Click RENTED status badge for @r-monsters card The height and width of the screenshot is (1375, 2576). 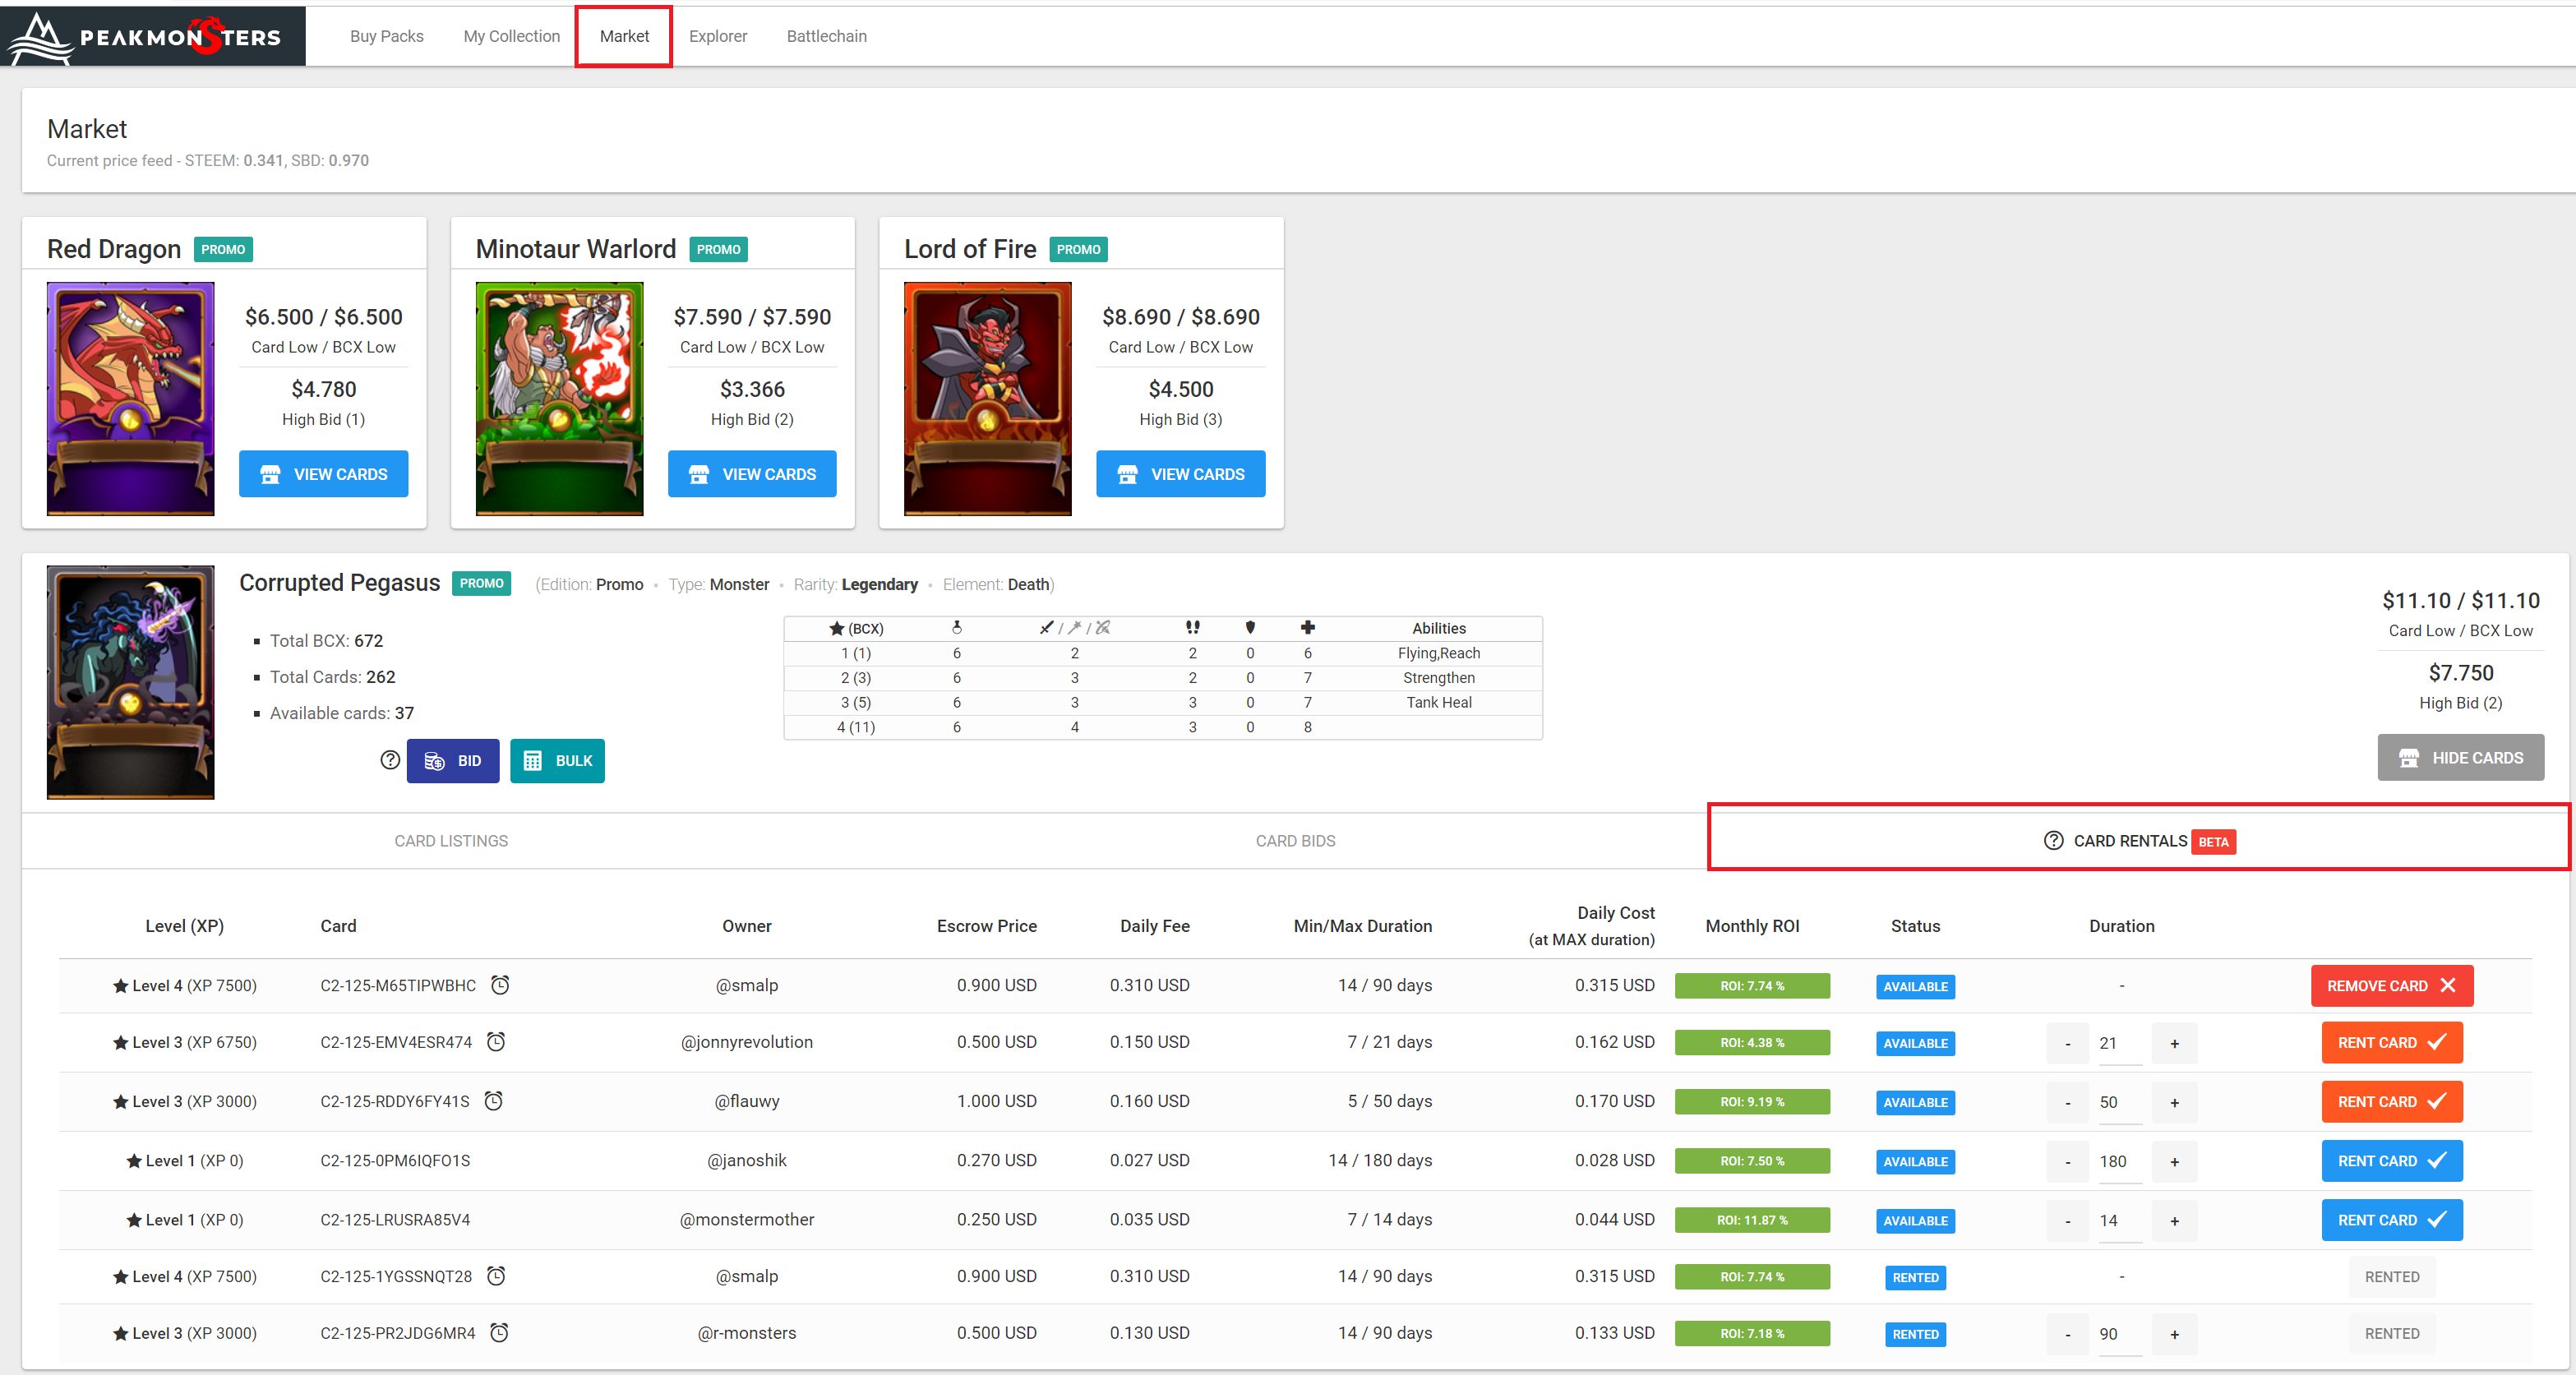click(1915, 1334)
